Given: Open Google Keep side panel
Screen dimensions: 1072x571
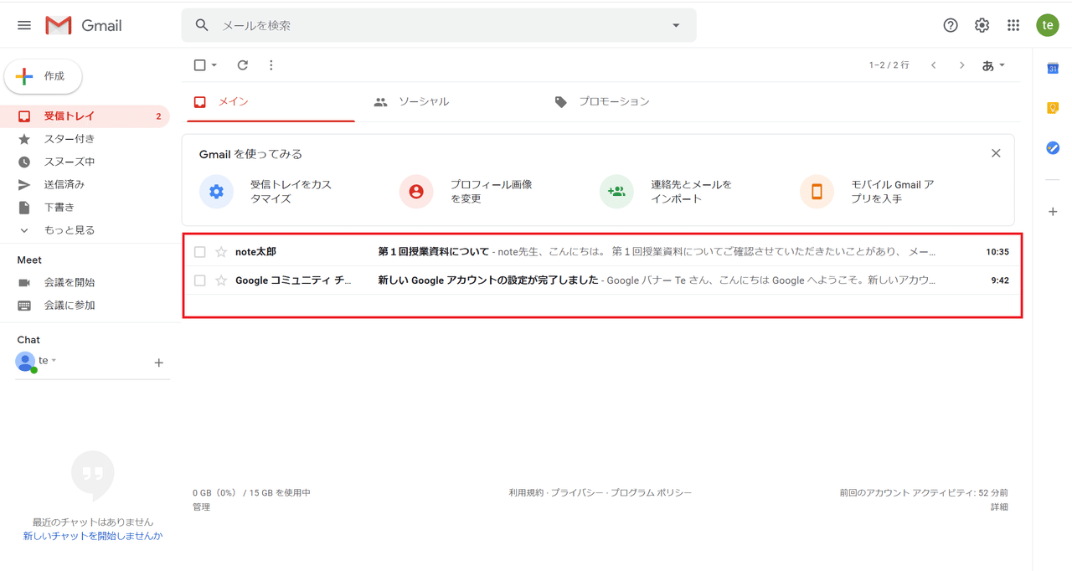Looking at the screenshot, I should (x=1053, y=108).
